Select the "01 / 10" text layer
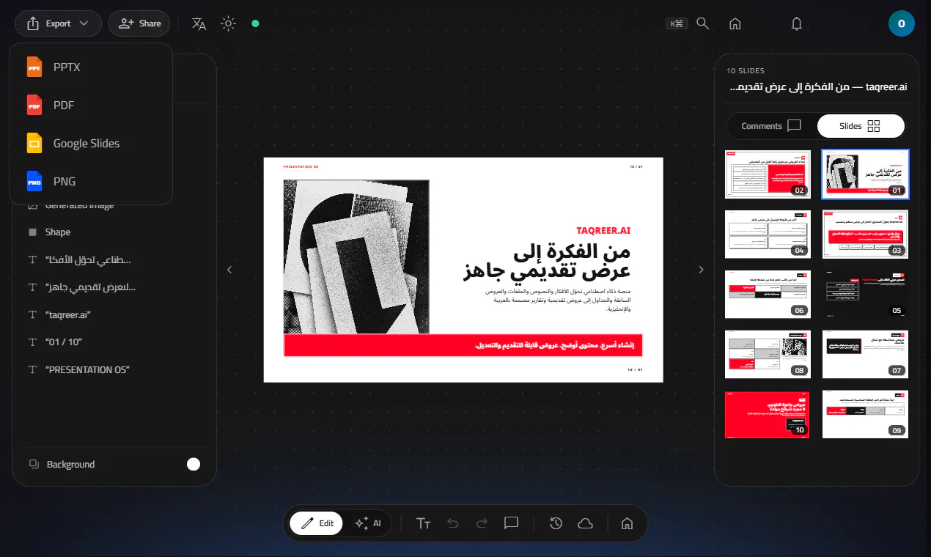Viewport: 931px width, 557px height. [114, 342]
